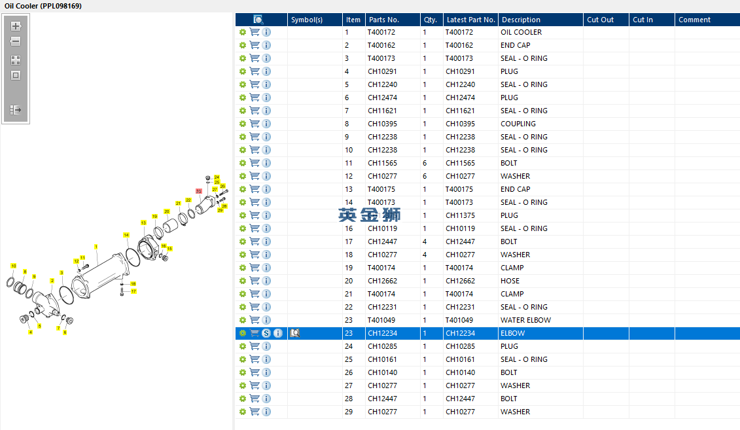Add WATER ELBOW T401049 to cart
The height and width of the screenshot is (430, 740).
coord(255,320)
